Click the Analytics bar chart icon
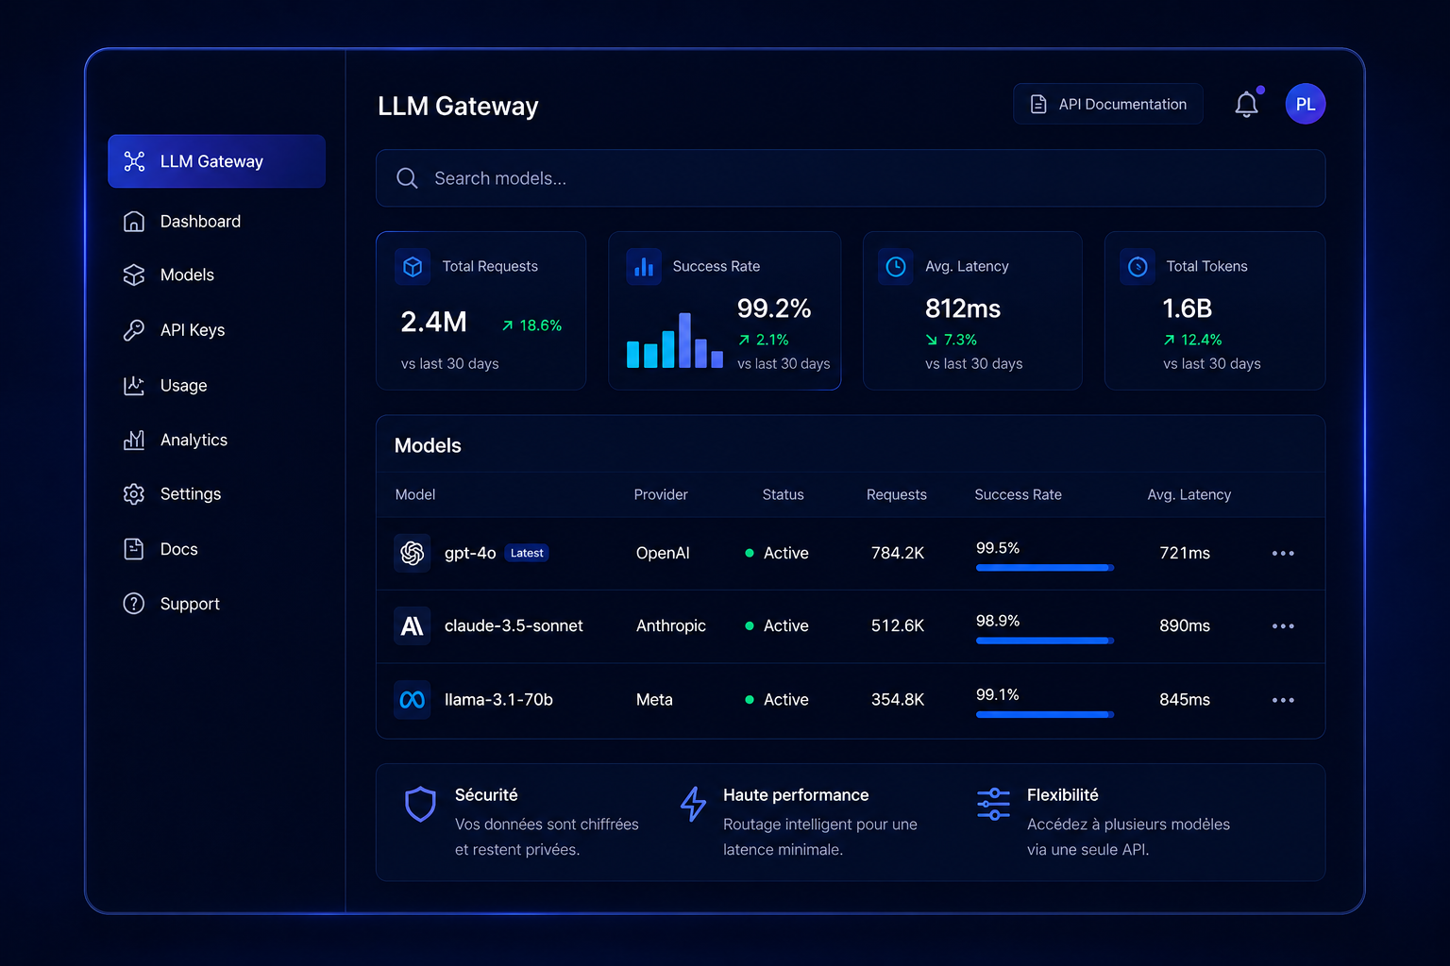This screenshot has height=966, width=1450. point(134,440)
